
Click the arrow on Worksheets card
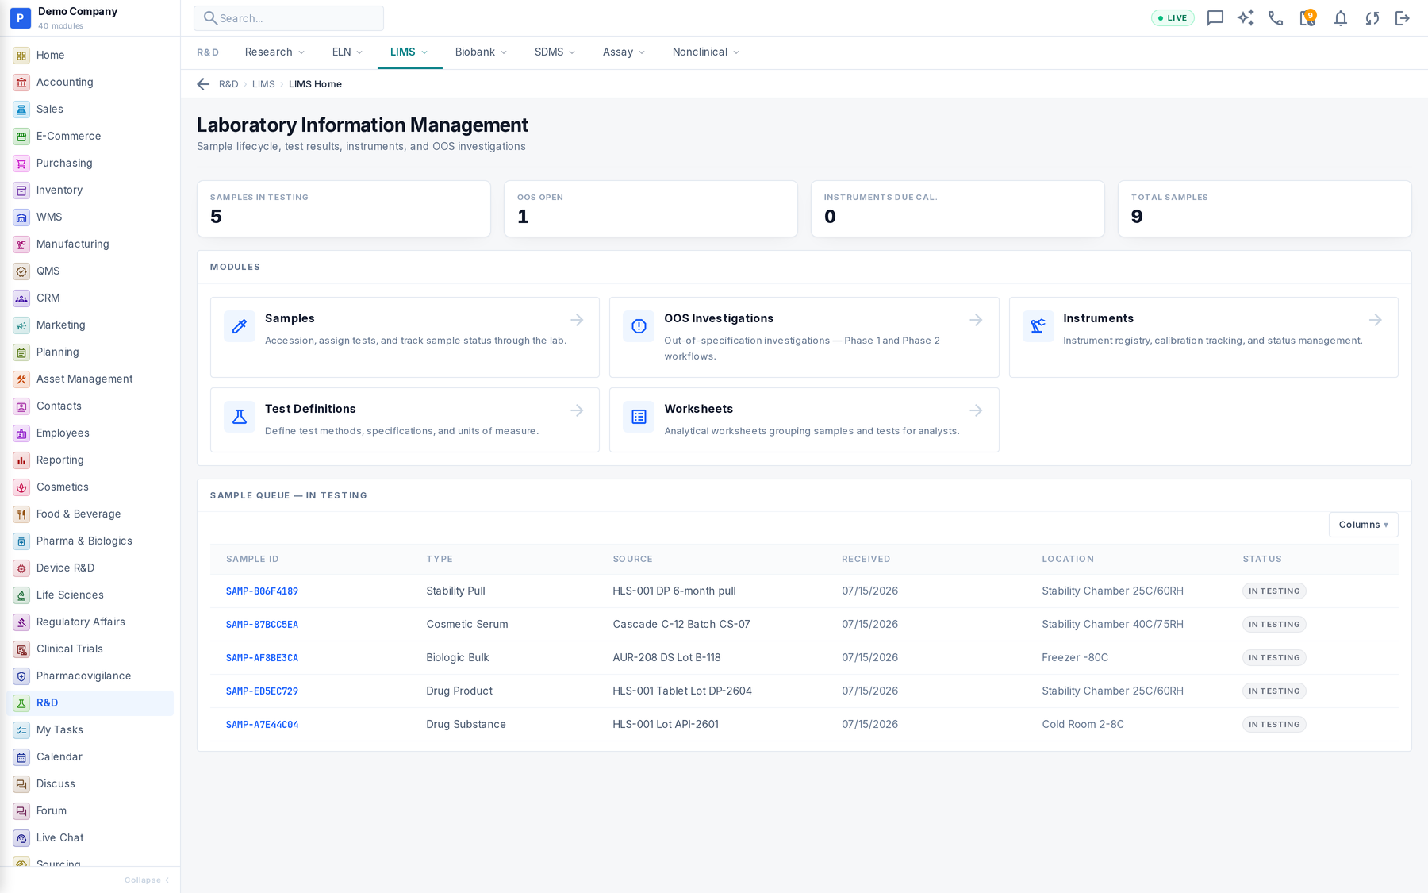coord(976,410)
